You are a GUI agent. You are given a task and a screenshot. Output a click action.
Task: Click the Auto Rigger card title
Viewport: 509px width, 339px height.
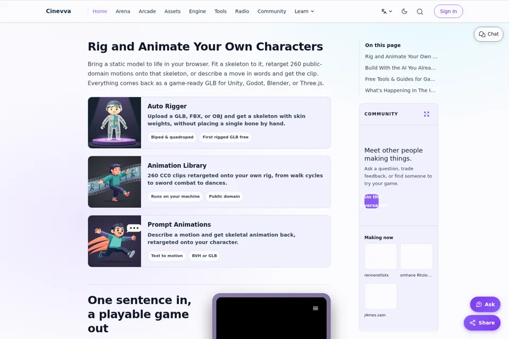[167, 106]
